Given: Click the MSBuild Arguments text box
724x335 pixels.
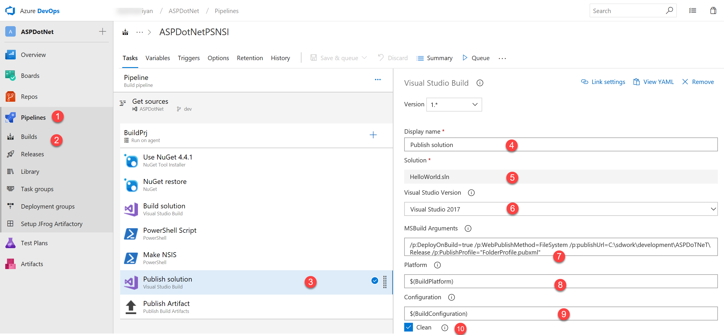Looking at the screenshot, I should pyautogui.click(x=561, y=247).
